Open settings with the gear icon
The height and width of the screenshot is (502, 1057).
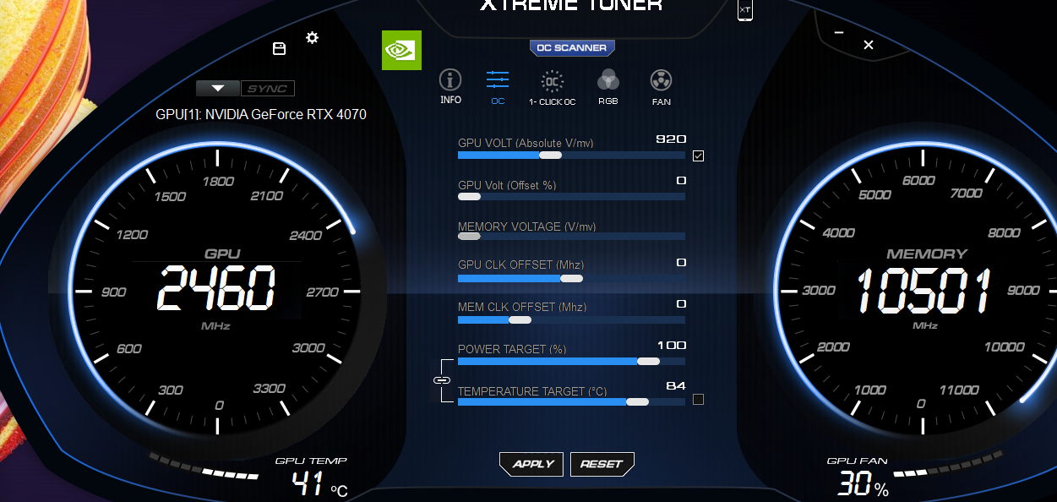click(x=312, y=37)
